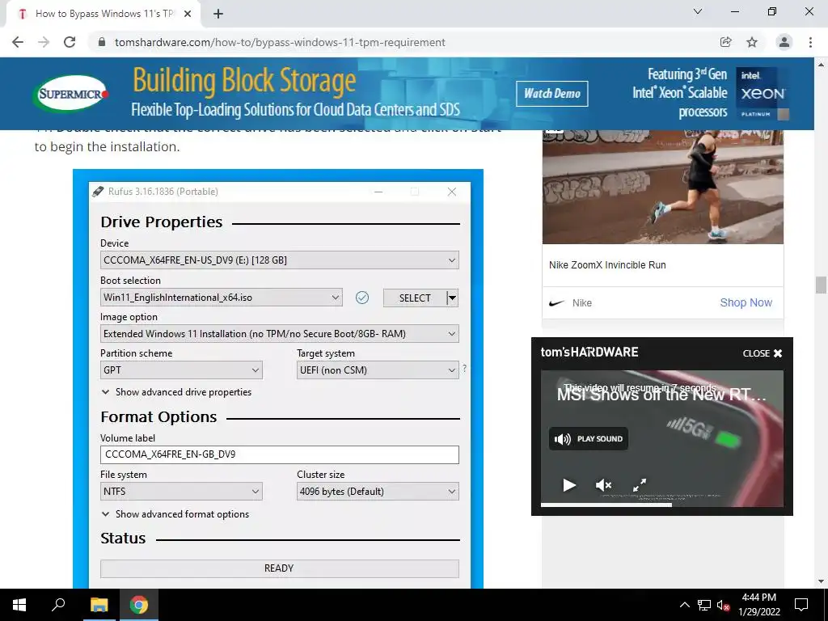Open the File system NTFS dropdown
This screenshot has width=828, height=621.
click(181, 491)
